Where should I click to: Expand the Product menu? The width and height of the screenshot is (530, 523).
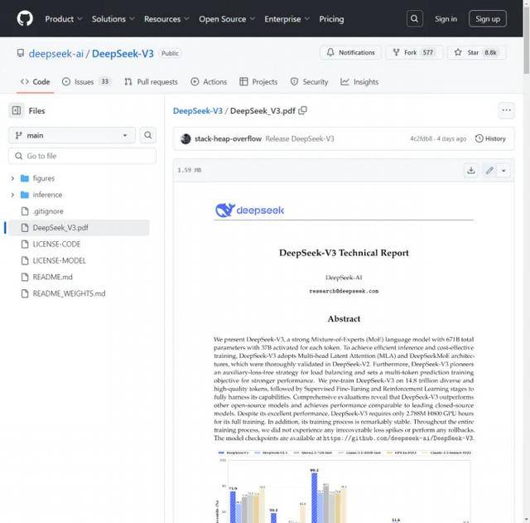[64, 19]
